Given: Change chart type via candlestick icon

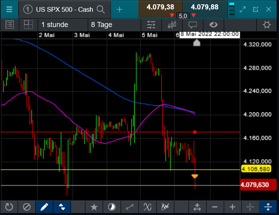Looking at the screenshot, I should pos(172,25).
